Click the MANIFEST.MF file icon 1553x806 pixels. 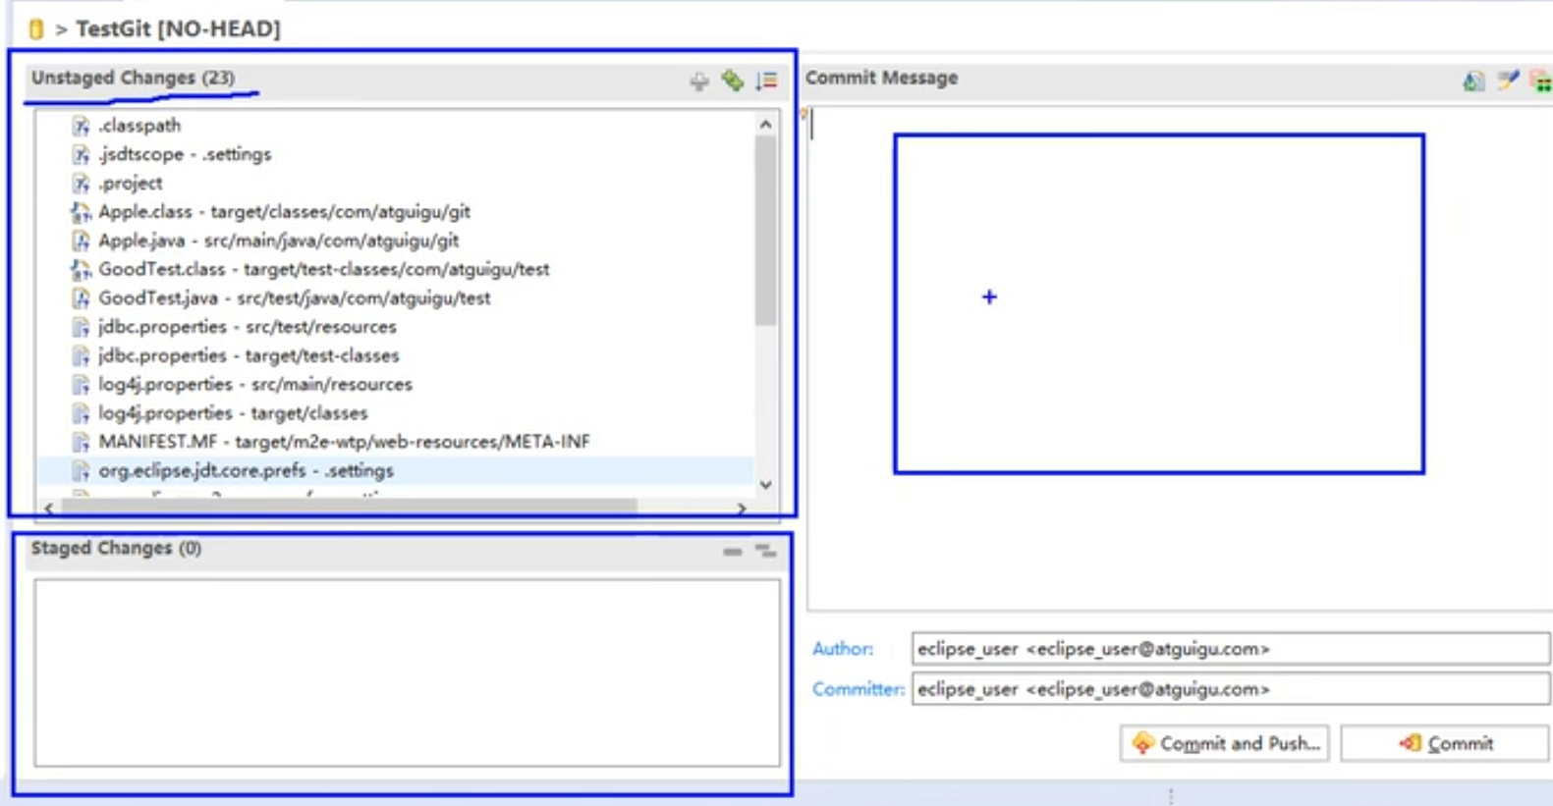[x=81, y=442]
